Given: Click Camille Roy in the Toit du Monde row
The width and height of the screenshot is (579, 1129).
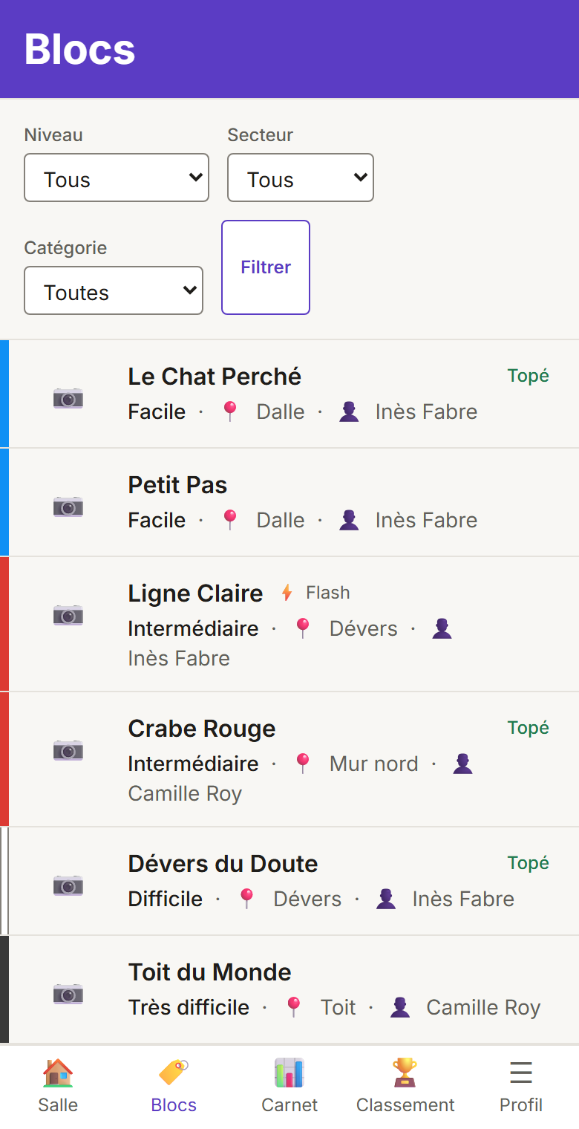Looking at the screenshot, I should [483, 1007].
